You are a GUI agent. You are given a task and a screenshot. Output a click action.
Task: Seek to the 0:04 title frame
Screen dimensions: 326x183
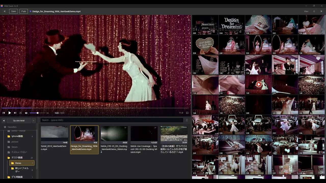(x=232, y=25)
